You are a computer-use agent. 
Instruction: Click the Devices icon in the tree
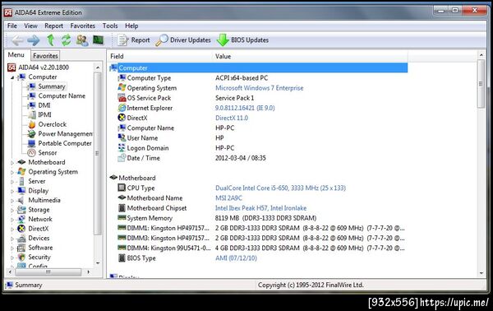(21, 238)
